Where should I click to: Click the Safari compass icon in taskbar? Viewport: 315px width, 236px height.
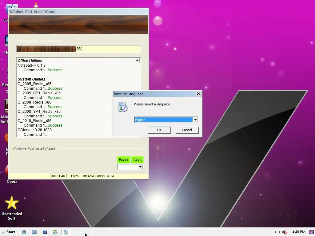[24, 232]
